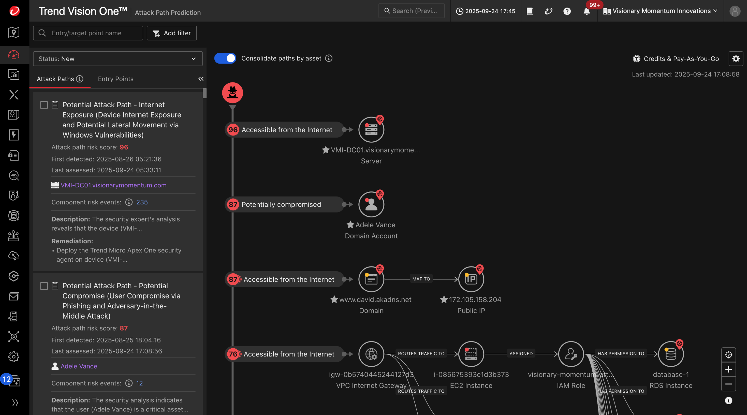
Task: Zoom in on the graph
Action: [728, 370]
